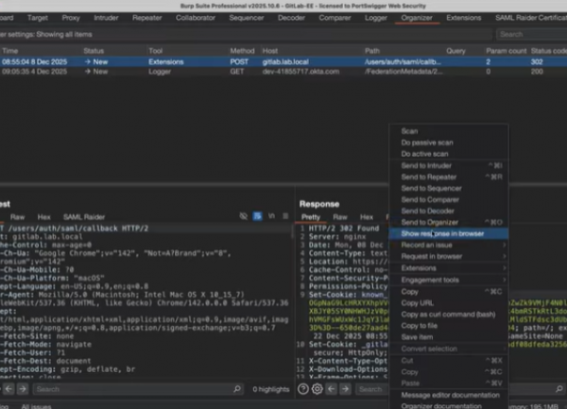Viewport: 567px width, 409px height.
Task: Toggle hide non-printable characters icon in request editor
Action: 244,216
